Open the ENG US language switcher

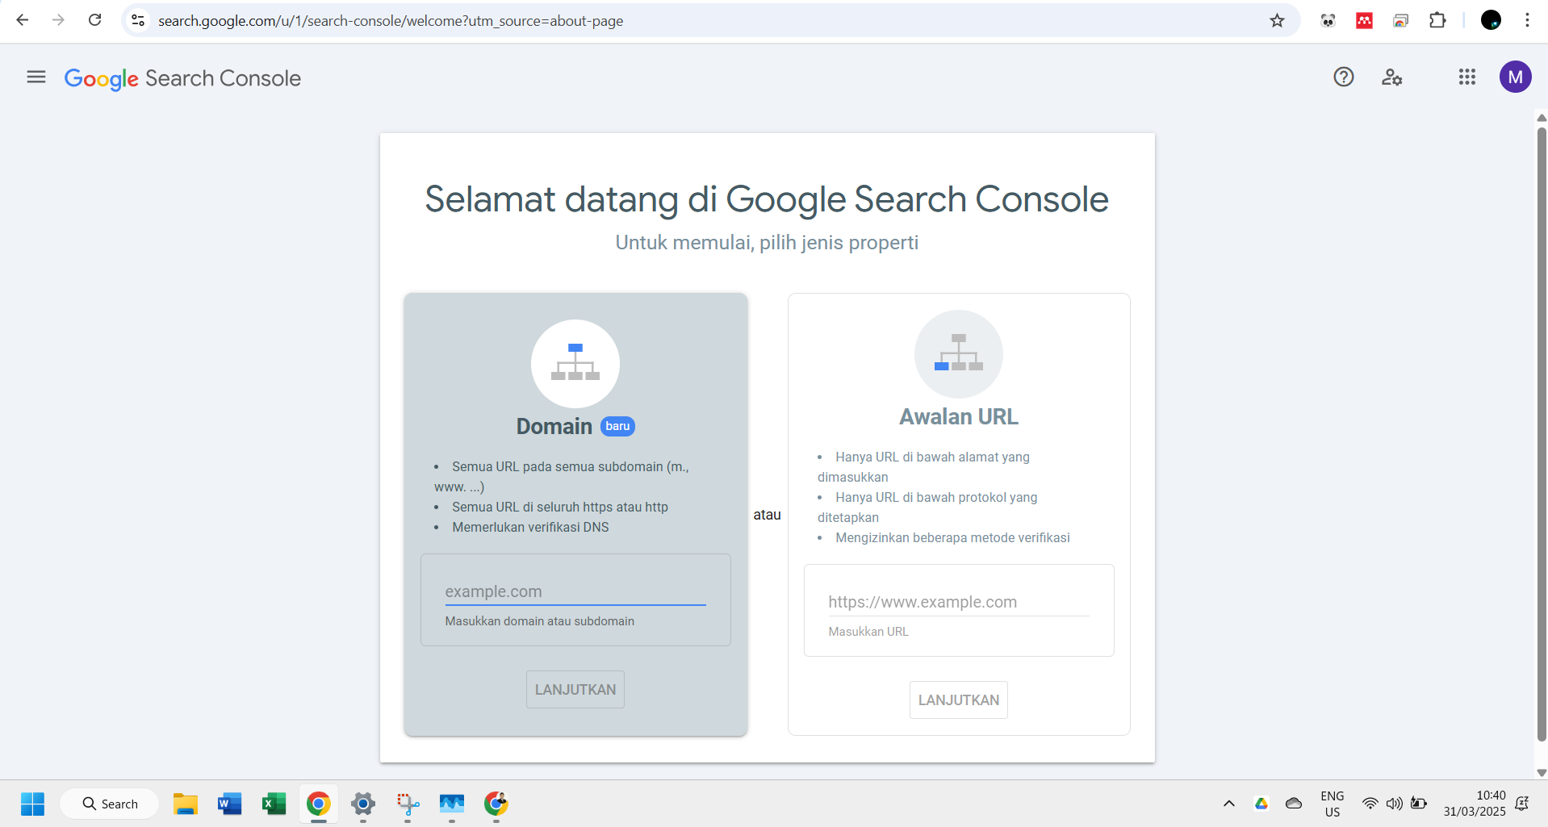click(1333, 804)
